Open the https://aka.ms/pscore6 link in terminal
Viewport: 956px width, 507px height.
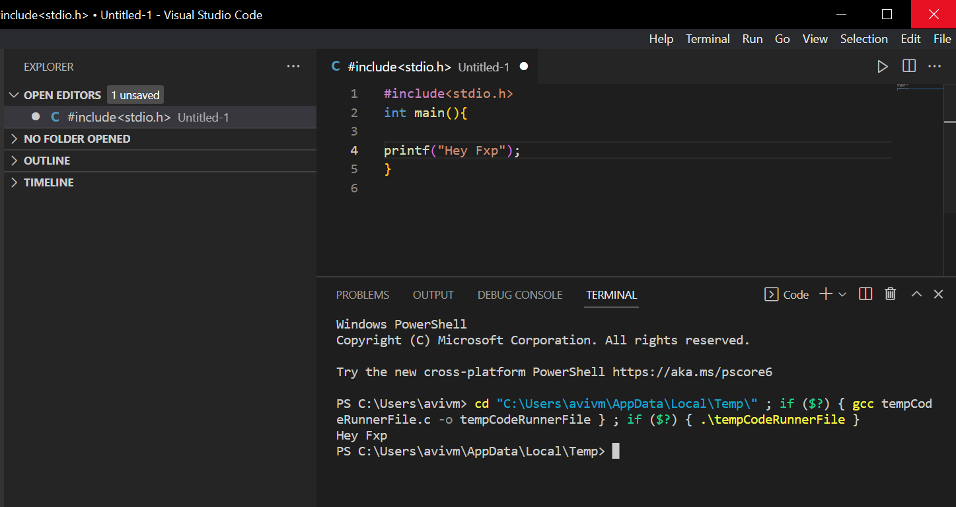point(692,371)
